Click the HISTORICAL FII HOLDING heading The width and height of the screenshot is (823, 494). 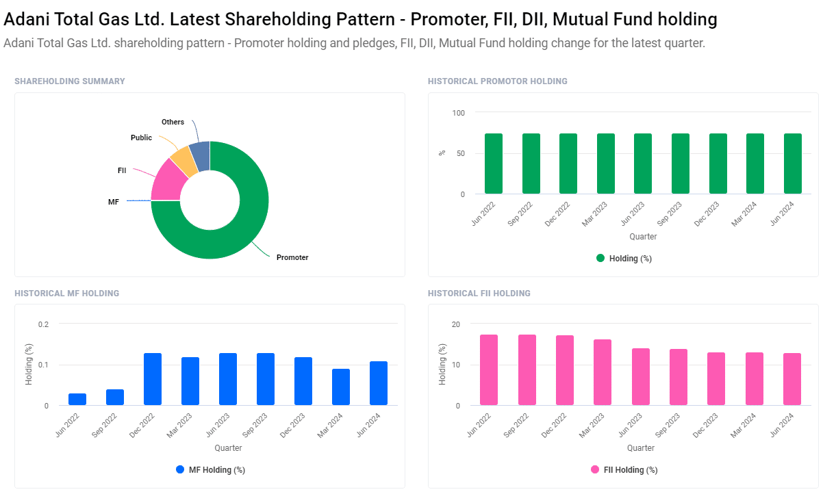(x=479, y=293)
